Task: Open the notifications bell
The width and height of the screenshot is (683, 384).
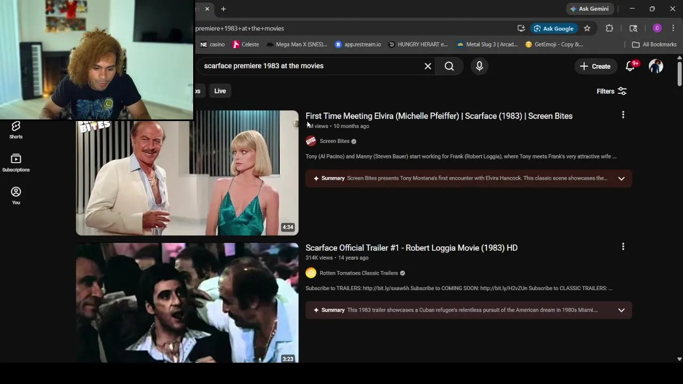Action: tap(631, 66)
